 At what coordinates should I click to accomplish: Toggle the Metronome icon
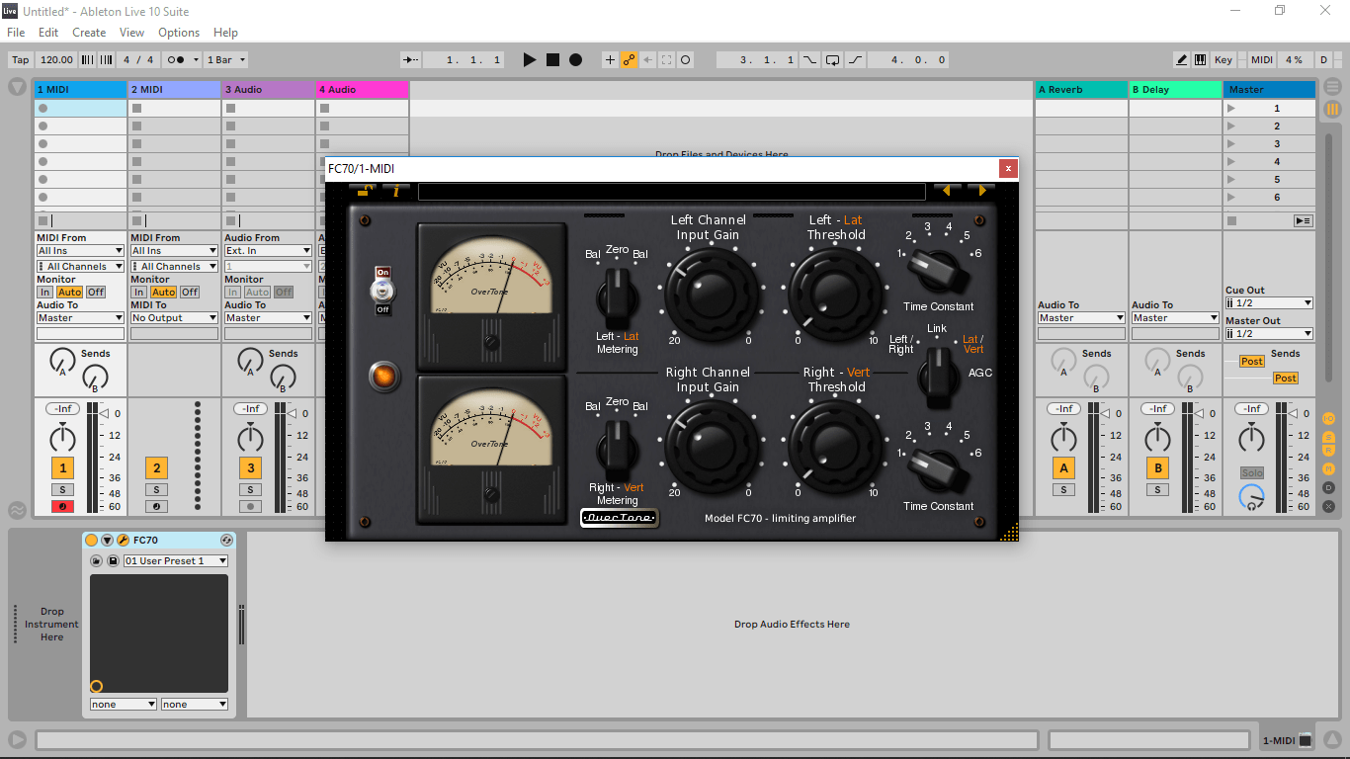point(183,60)
